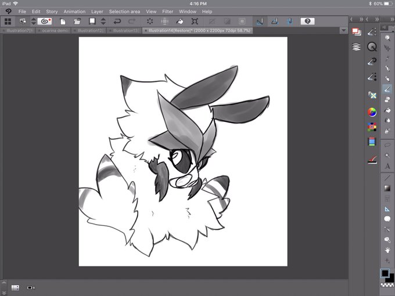Select the Zoom magnifier tool
395x296 pixels.
point(387,38)
